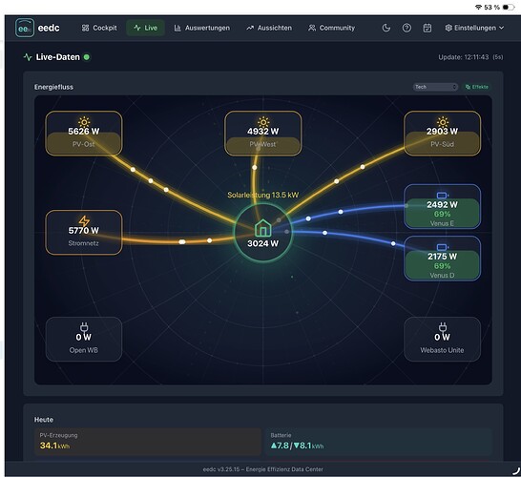Click the plug icon on Open WB

[84, 327]
